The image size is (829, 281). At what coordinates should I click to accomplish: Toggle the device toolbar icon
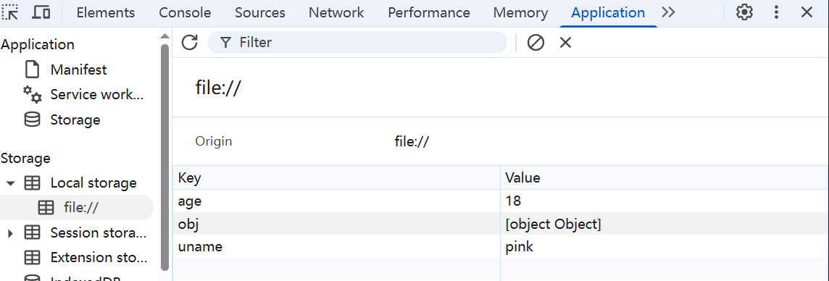click(41, 12)
